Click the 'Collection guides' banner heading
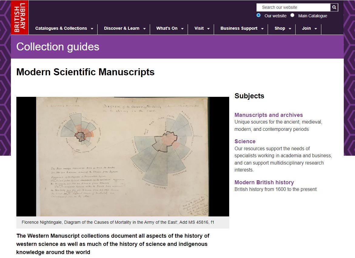Viewport: 355px width, 258px height. pyautogui.click(x=58, y=47)
